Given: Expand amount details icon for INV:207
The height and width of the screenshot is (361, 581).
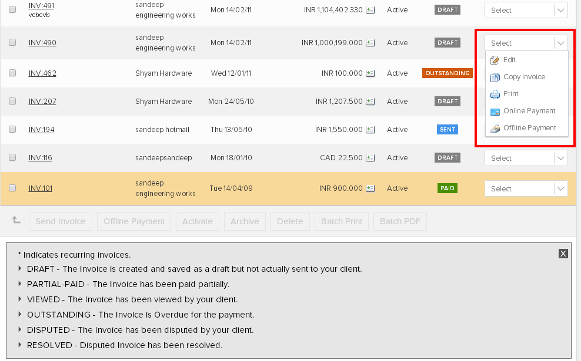Looking at the screenshot, I should click(x=370, y=102).
